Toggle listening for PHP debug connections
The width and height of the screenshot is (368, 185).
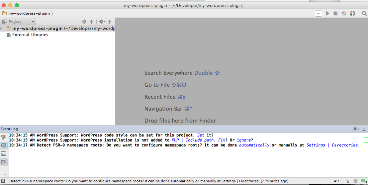(x=352, y=13)
